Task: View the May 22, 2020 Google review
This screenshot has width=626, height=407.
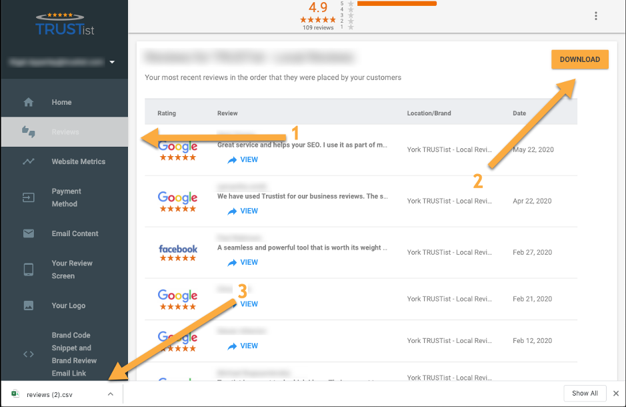Action: tap(243, 159)
